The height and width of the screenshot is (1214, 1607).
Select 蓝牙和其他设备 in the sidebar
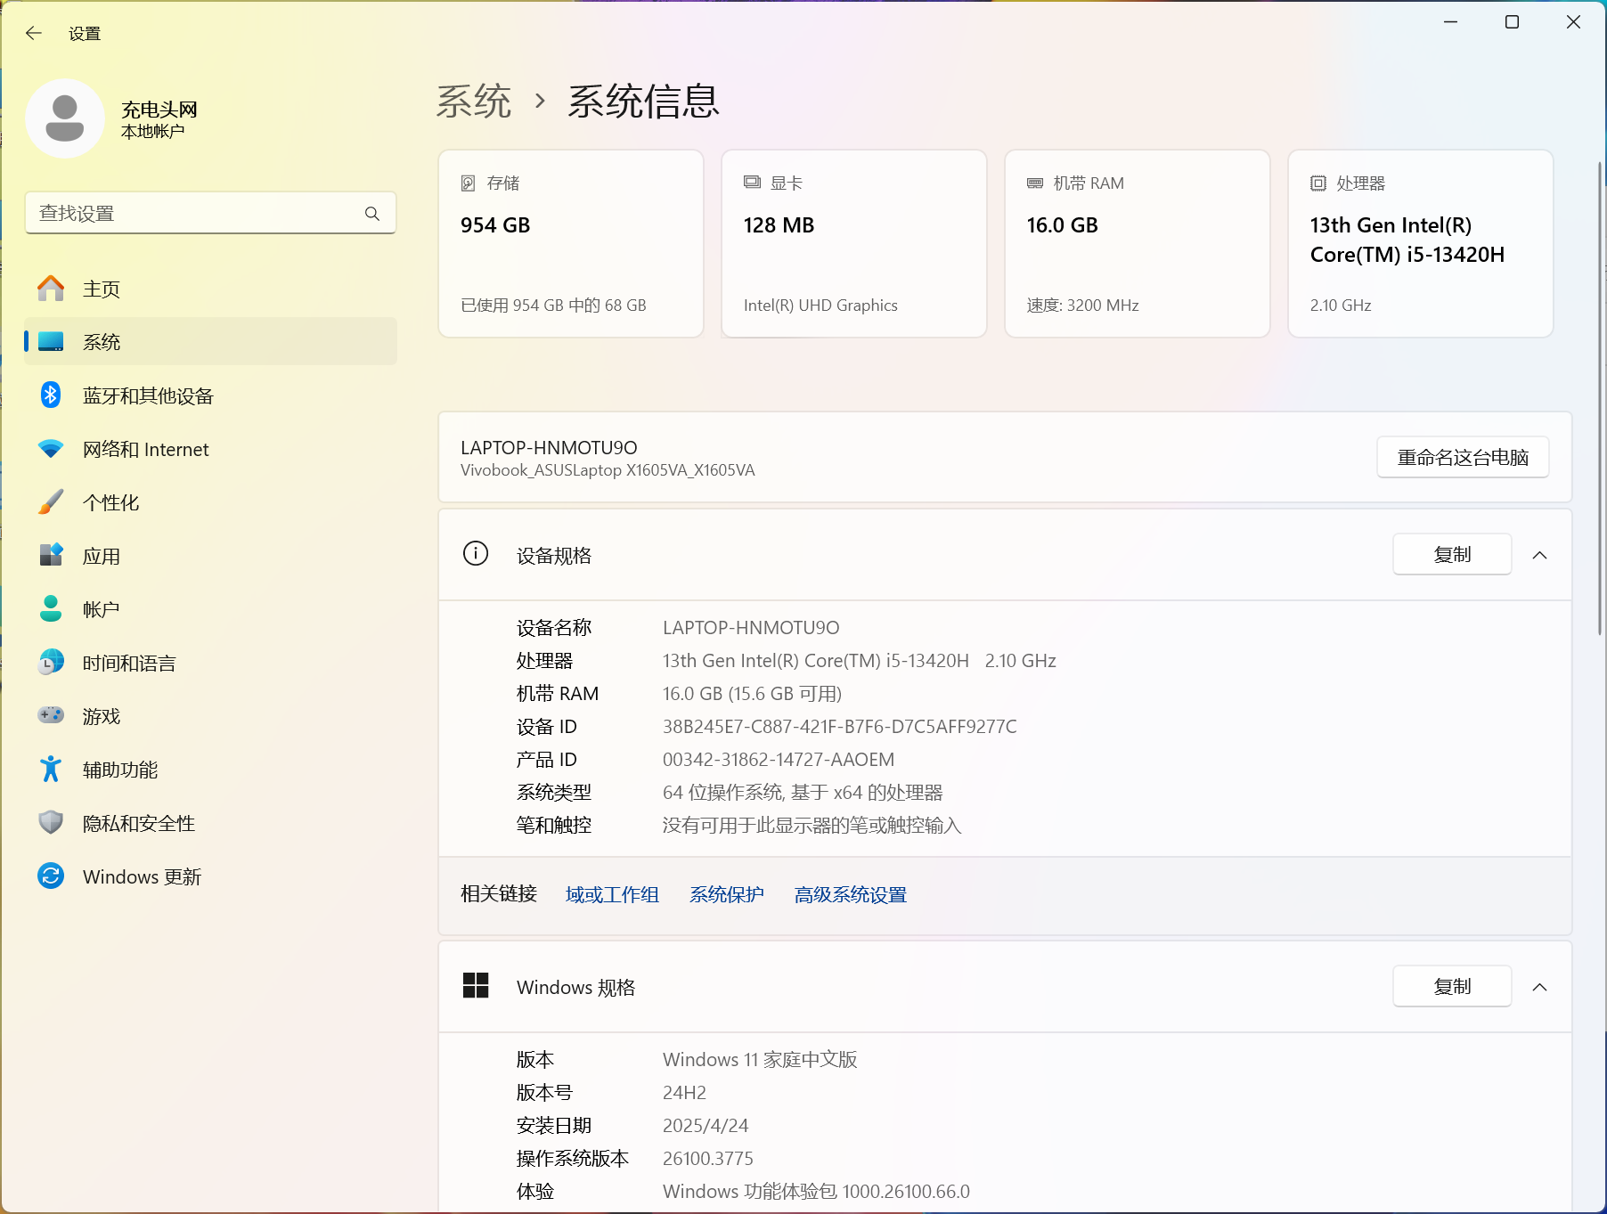click(210, 395)
